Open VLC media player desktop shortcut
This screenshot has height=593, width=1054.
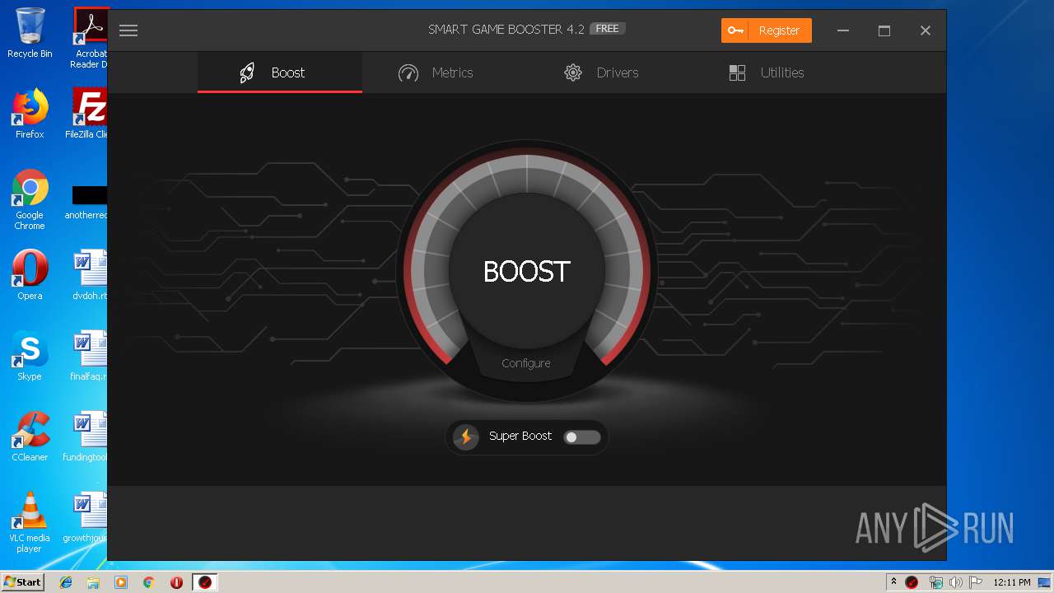[30, 522]
